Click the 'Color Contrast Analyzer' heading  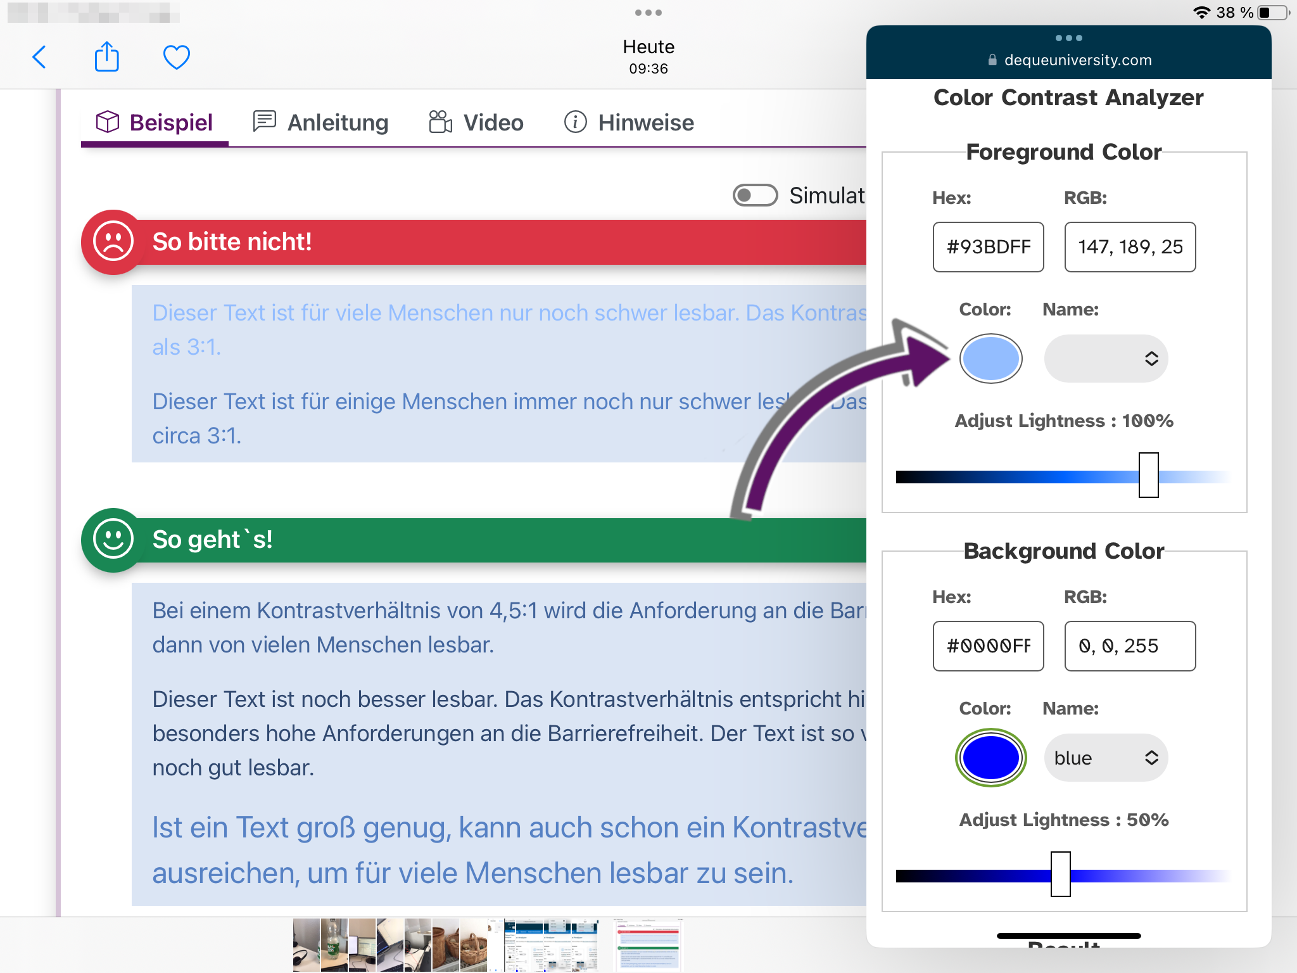pos(1068,98)
